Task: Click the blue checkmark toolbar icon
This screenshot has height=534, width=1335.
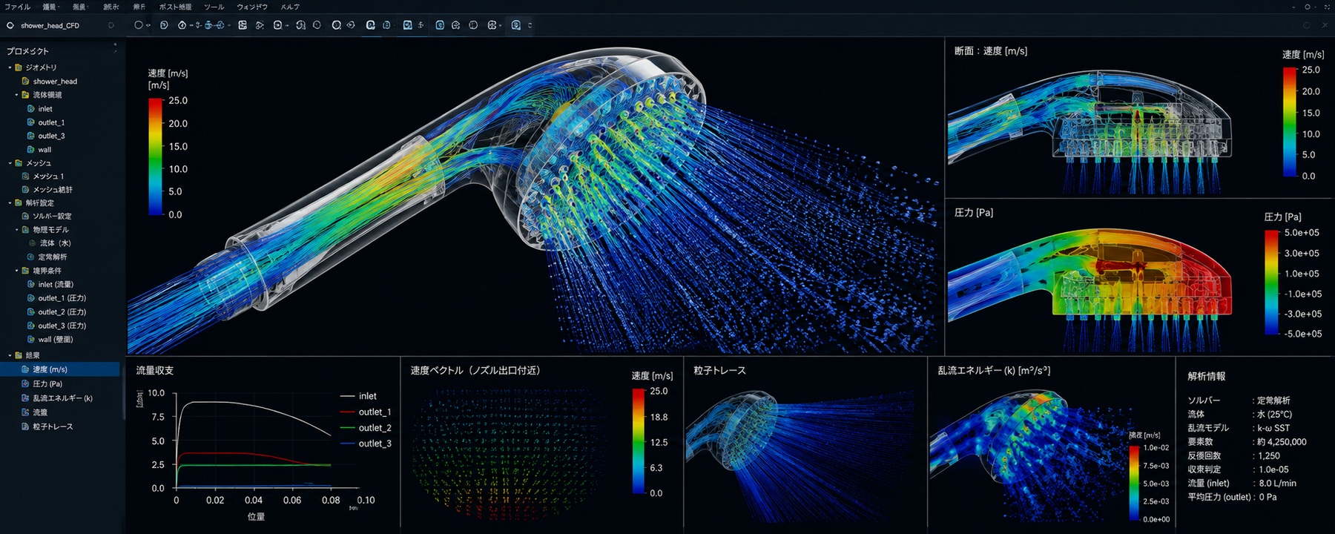Action: coord(407,25)
